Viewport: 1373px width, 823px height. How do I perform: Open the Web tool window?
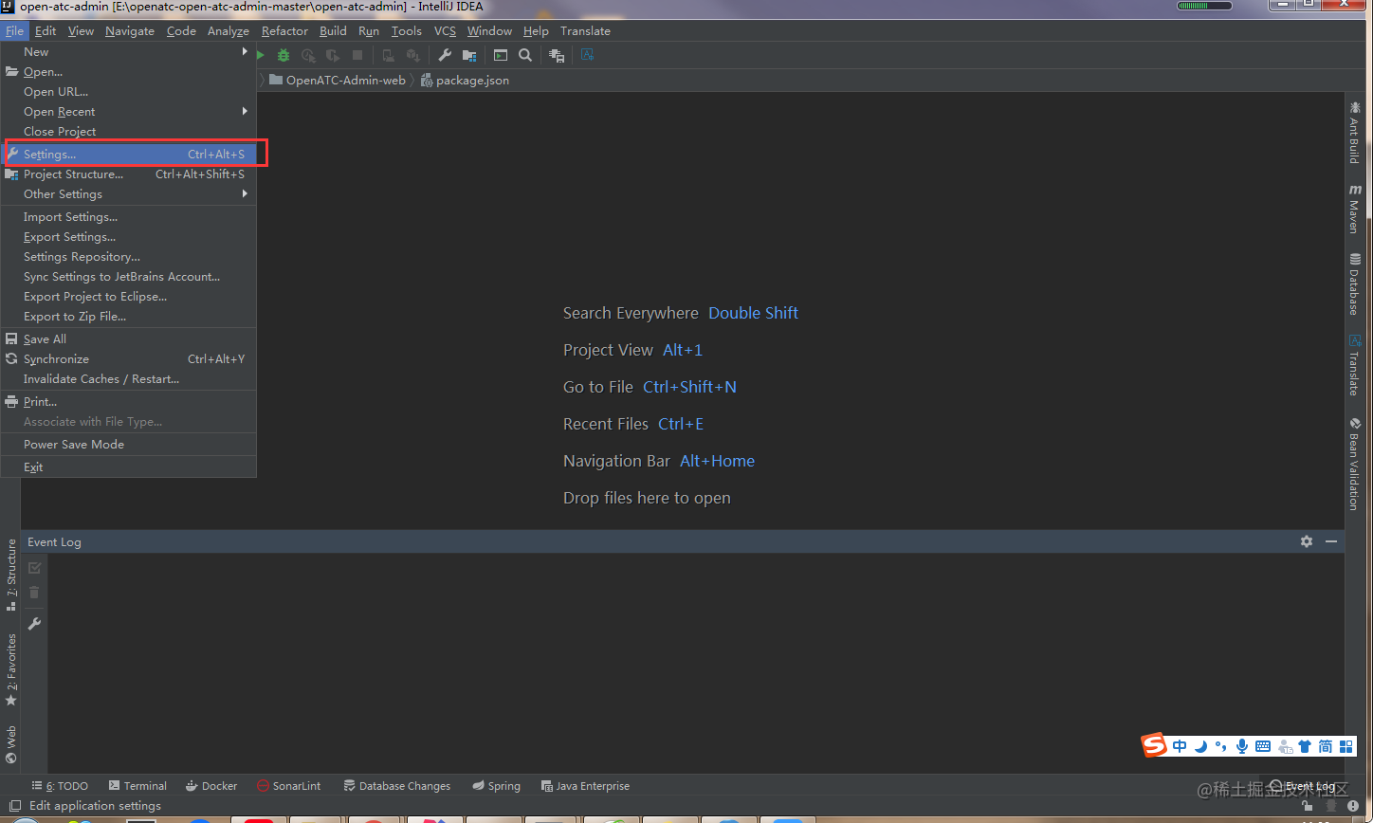(x=11, y=744)
